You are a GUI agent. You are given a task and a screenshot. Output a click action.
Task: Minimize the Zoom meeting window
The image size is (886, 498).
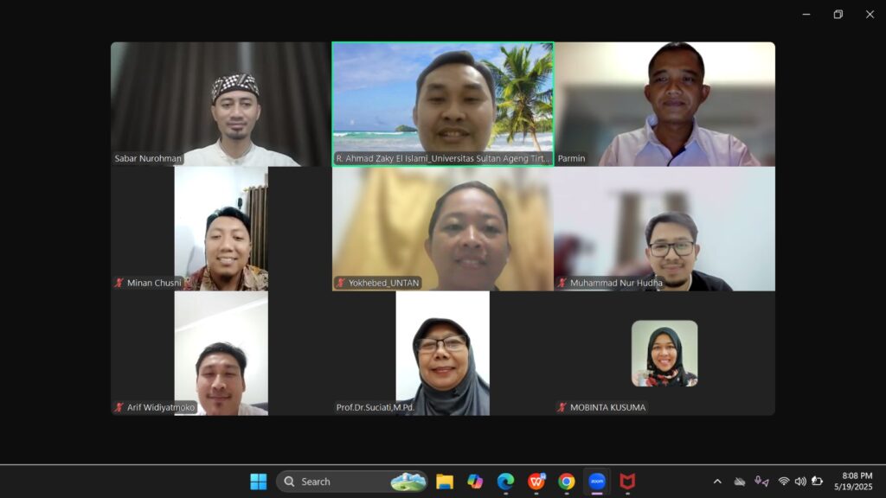click(806, 15)
